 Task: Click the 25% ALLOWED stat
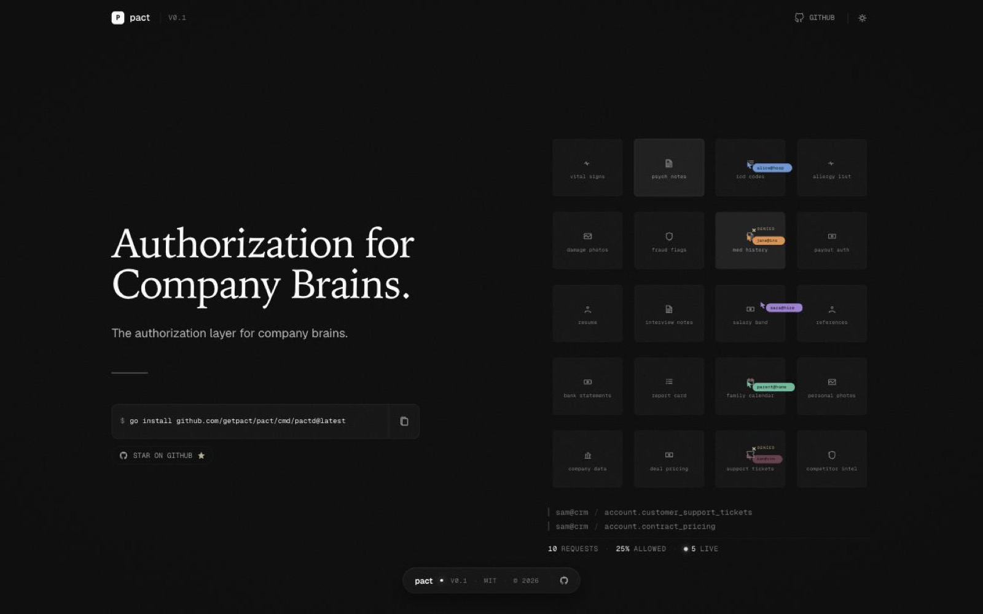click(641, 549)
